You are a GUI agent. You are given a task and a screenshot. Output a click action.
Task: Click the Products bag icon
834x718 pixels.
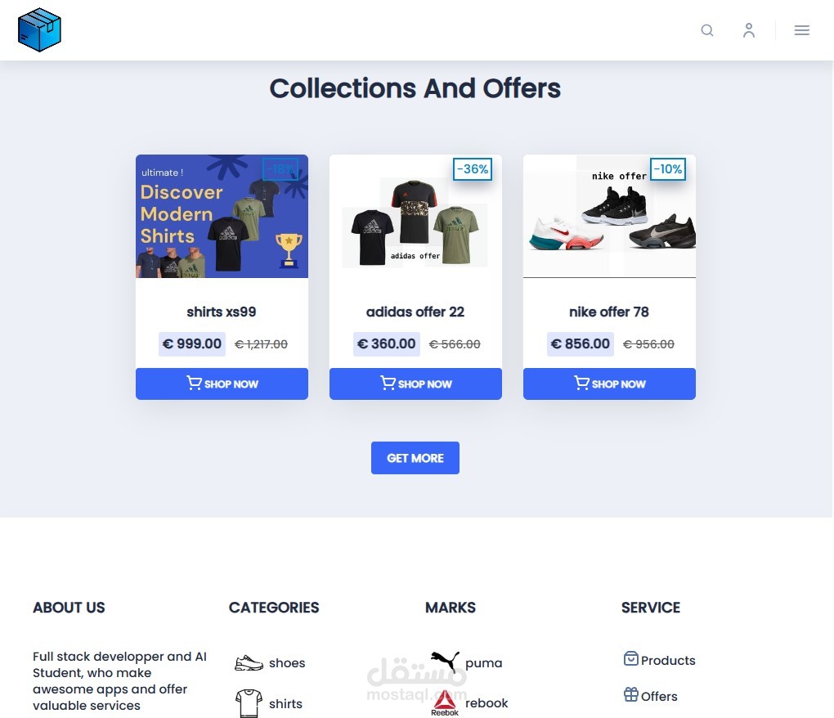(x=631, y=659)
